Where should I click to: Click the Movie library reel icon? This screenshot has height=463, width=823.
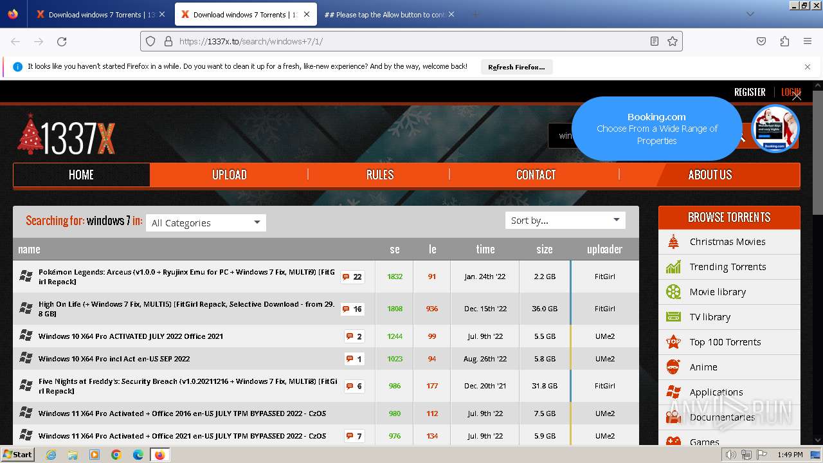pos(673,292)
